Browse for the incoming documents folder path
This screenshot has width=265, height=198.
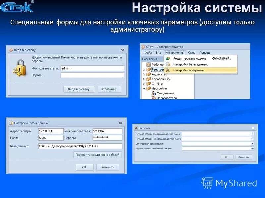pos(252,134)
